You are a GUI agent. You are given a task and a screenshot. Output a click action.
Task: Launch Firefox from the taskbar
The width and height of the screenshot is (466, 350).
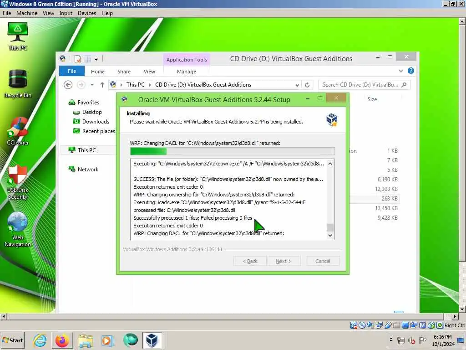62,340
